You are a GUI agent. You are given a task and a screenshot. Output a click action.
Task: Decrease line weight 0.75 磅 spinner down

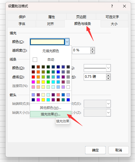pos(108,78)
